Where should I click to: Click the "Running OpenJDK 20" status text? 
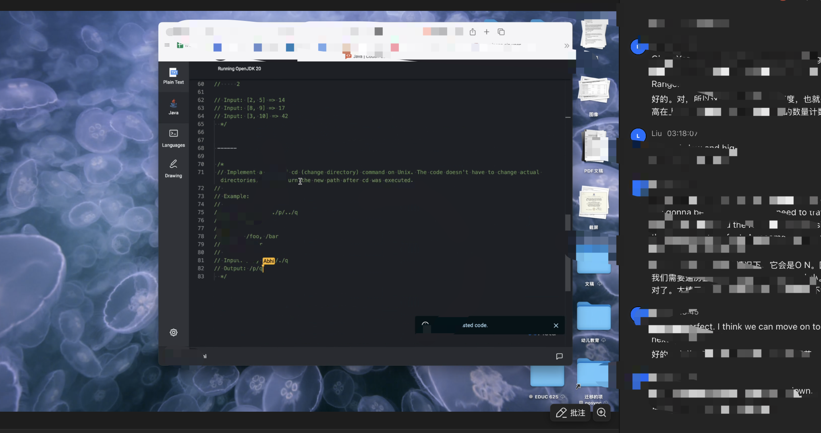239,69
